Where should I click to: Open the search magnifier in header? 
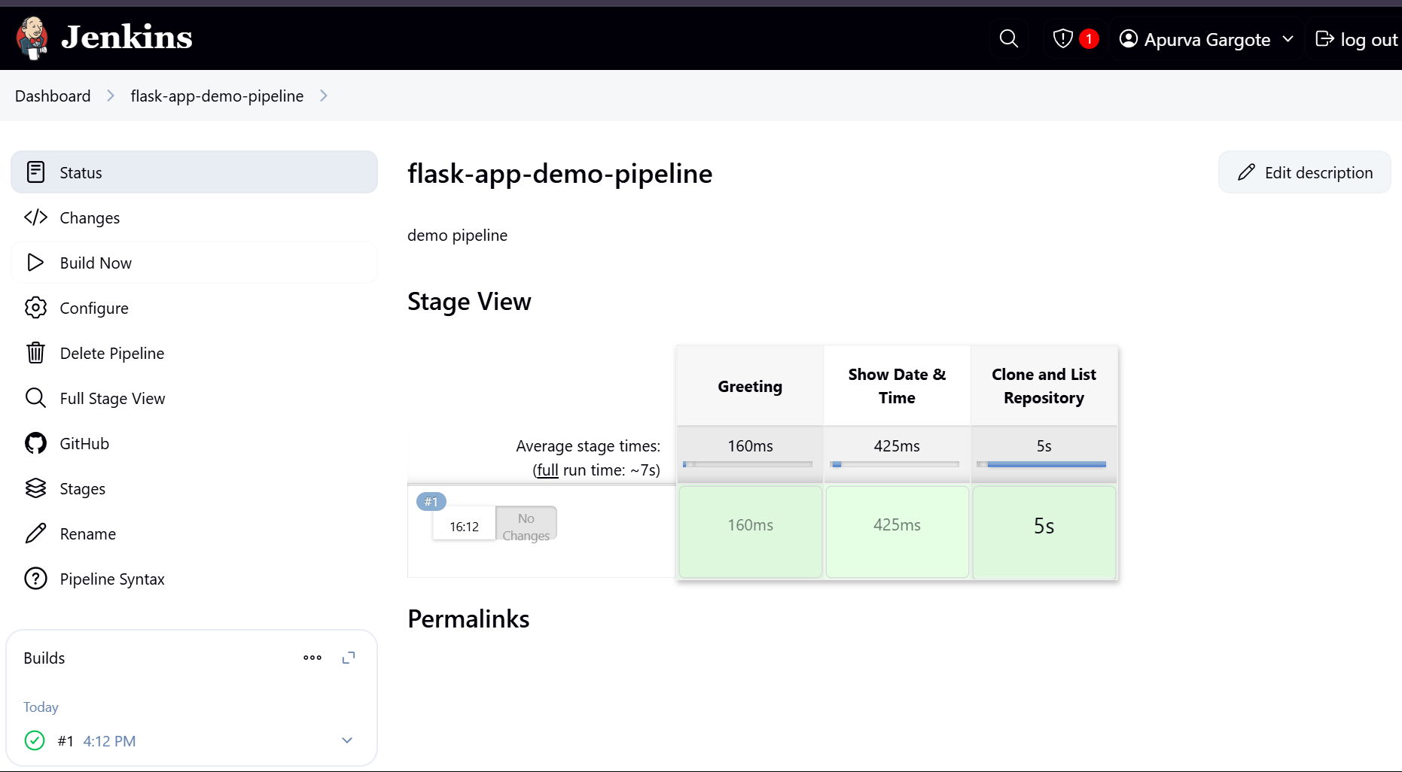click(x=1009, y=38)
